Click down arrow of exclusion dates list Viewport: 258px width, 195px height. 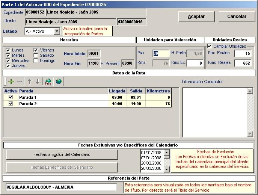point(166,169)
